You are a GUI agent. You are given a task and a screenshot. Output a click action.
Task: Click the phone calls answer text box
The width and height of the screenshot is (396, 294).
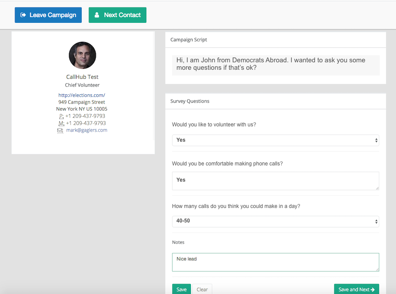click(x=275, y=181)
